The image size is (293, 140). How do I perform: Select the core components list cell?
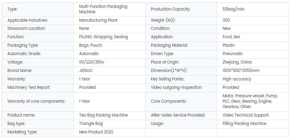250,101
